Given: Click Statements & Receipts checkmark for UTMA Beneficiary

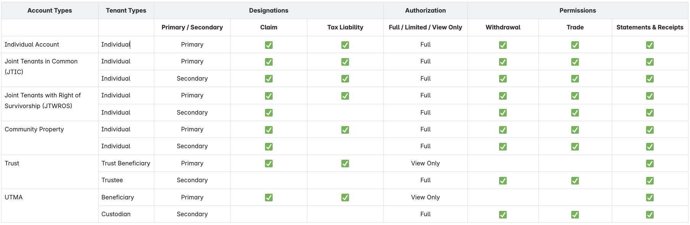Looking at the screenshot, I should 650,197.
